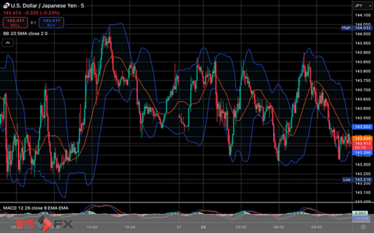Click the 28 date marker on time axis

[203, 227]
